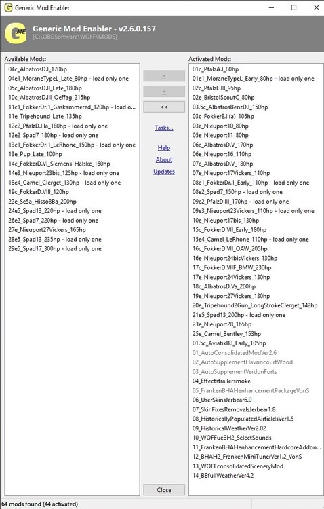This screenshot has height=509, width=324.
Task: Open the Tasks... link
Action: (164, 128)
